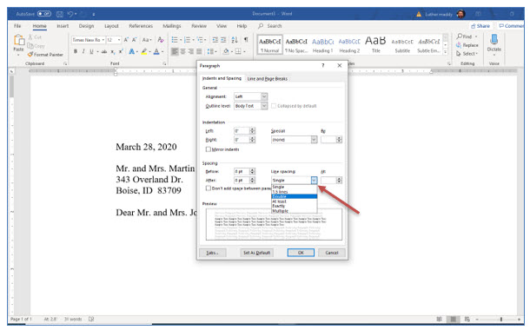Apply Bold formatting
Screen dimensions: 530x330
point(76,51)
